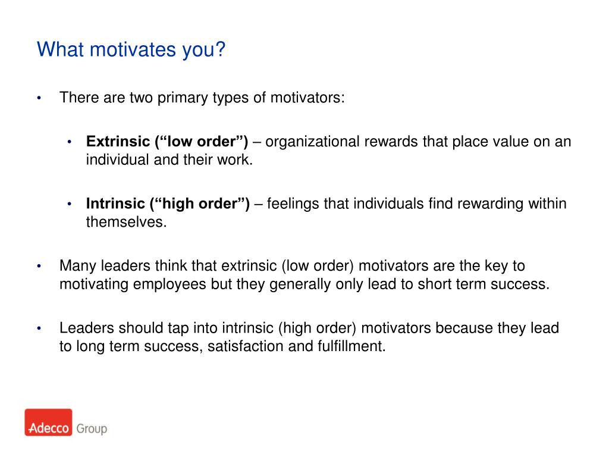Click the bullet before "Many leaders think"
This screenshot has height=457, width=609.
[39, 266]
